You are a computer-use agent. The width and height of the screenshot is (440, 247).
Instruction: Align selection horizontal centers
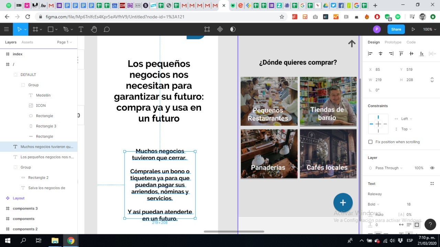pos(381,54)
